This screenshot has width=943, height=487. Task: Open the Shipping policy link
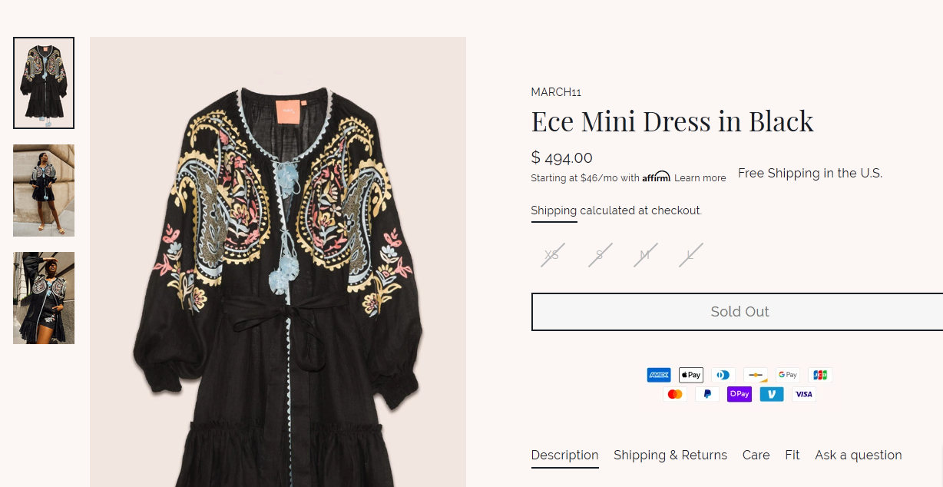point(554,210)
